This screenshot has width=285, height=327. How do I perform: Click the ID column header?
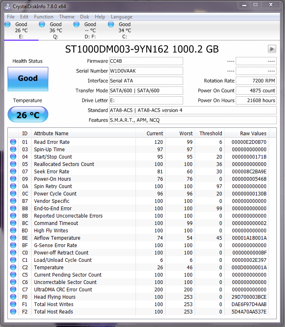pos(25,134)
